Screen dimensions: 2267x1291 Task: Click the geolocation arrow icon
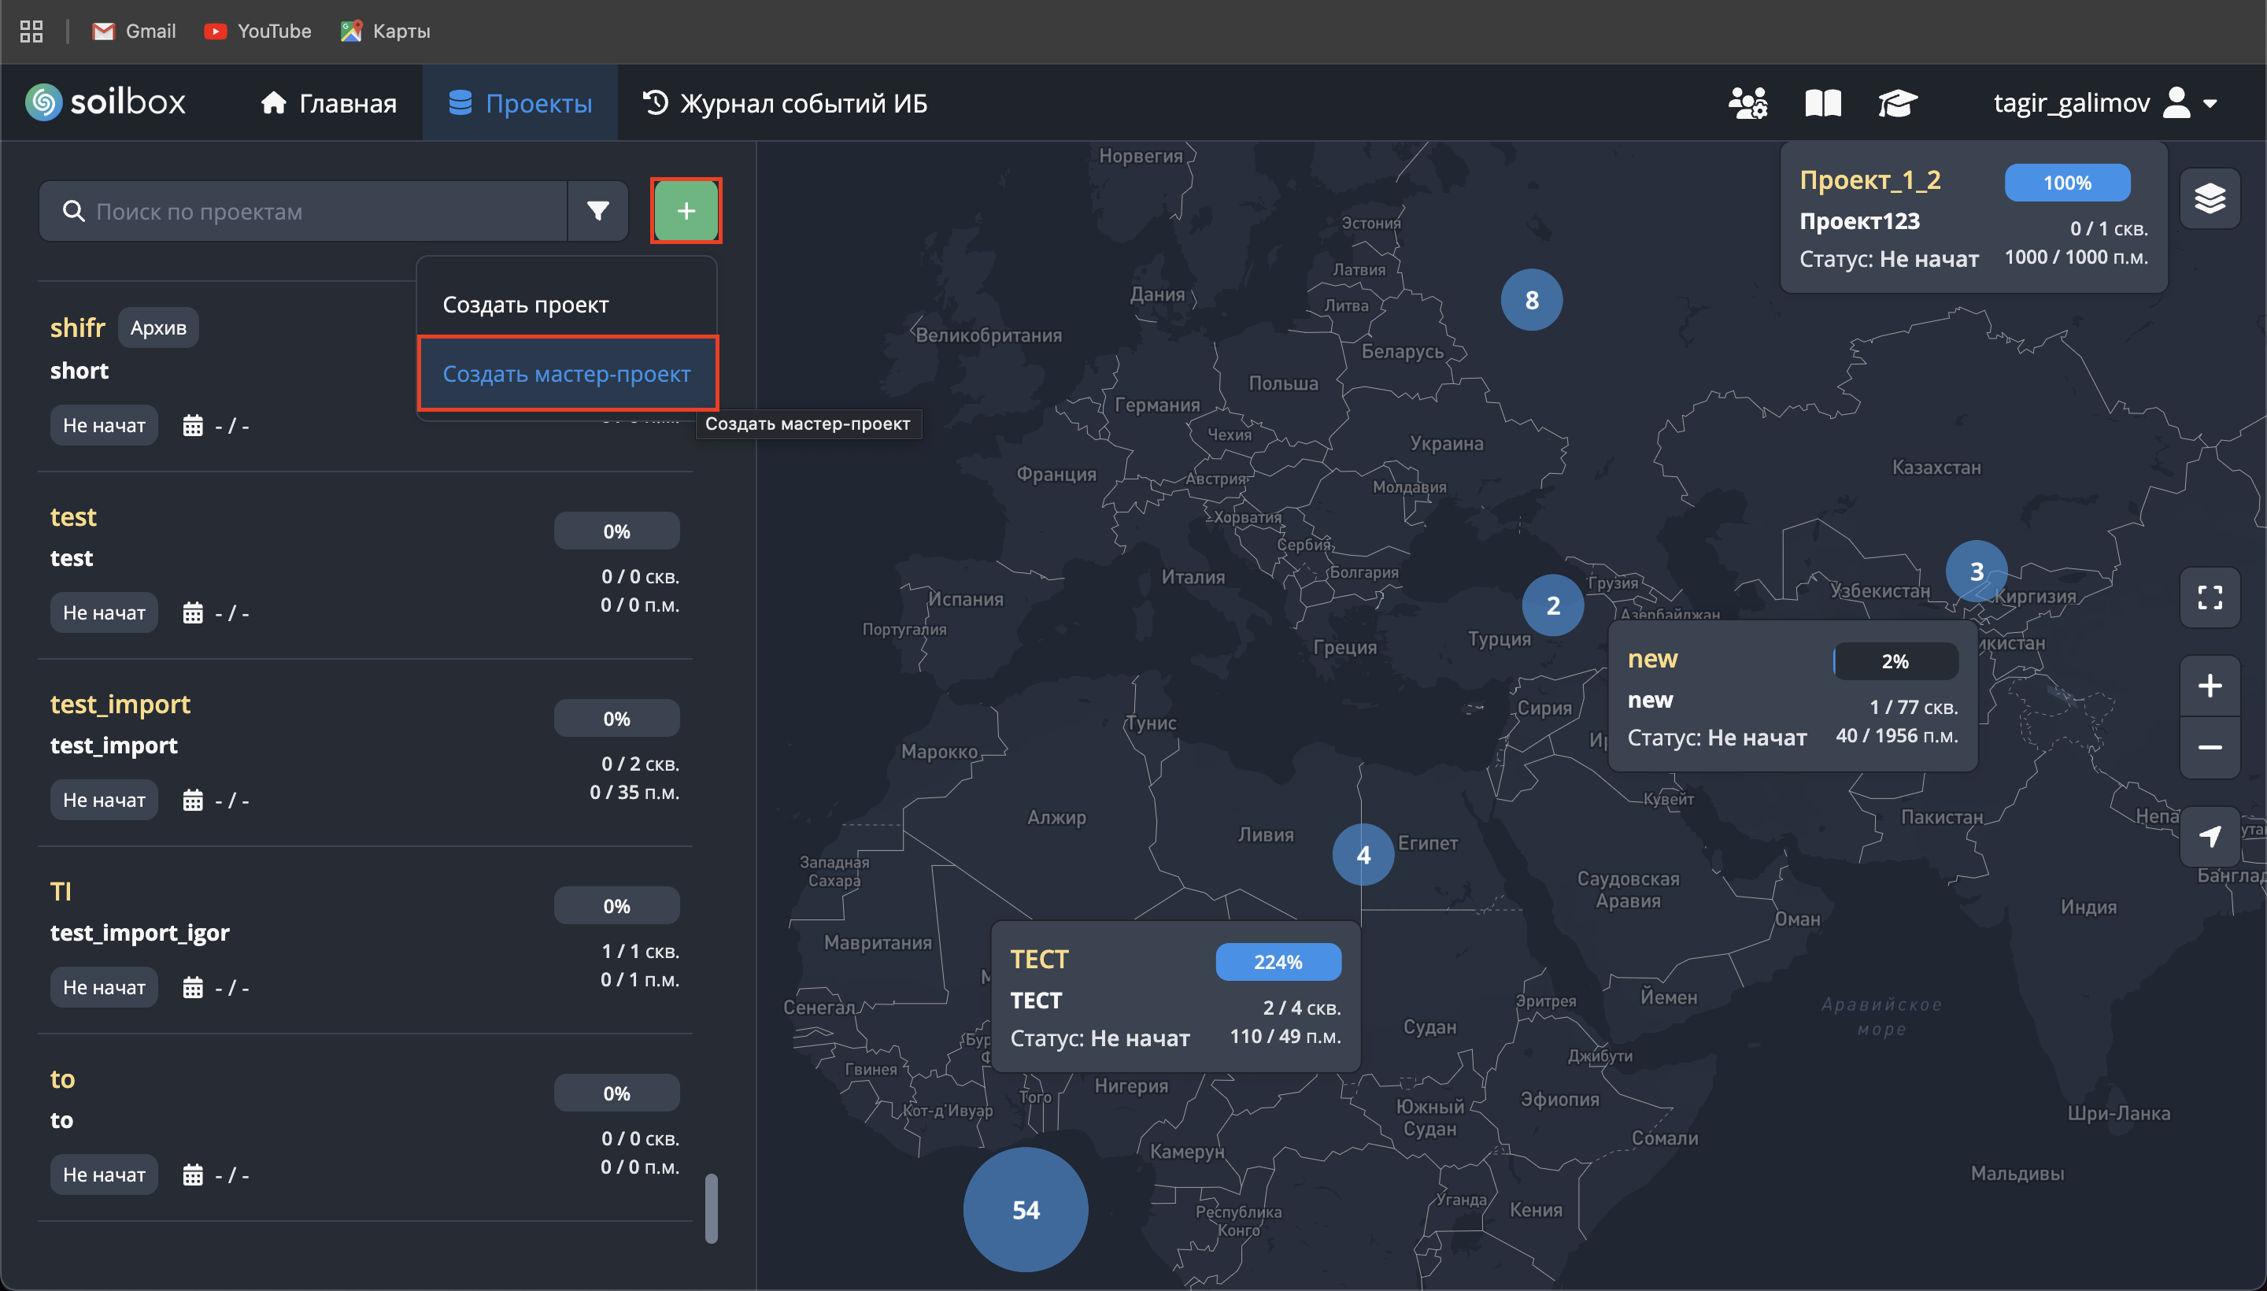pyautogui.click(x=2210, y=836)
